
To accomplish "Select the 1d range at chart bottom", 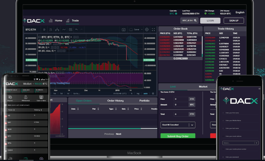I will [x=68, y=93].
